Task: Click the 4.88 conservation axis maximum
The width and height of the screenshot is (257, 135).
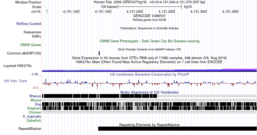Action: [35, 74]
